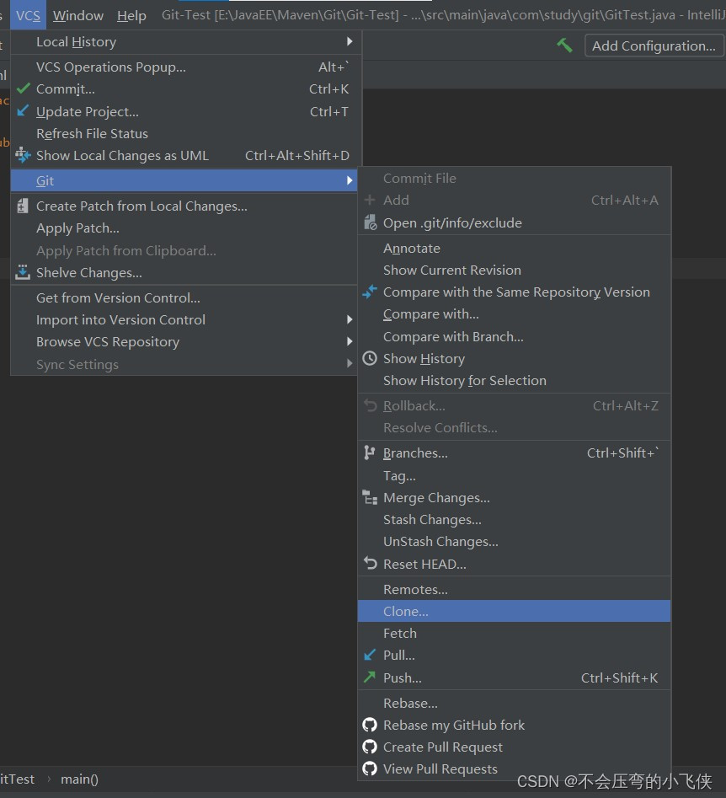Open the VCS menu
The image size is (726, 798).
[28, 15]
